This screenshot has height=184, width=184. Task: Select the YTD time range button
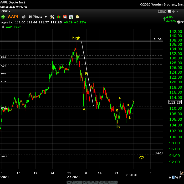click(x=79, y=182)
